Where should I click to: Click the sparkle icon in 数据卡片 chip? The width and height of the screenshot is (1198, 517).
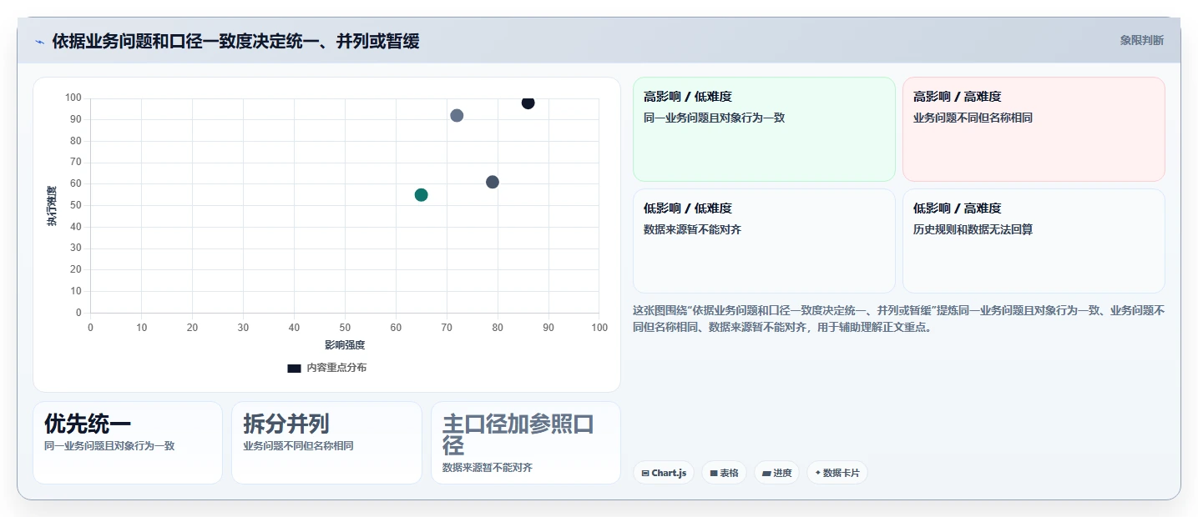click(818, 473)
